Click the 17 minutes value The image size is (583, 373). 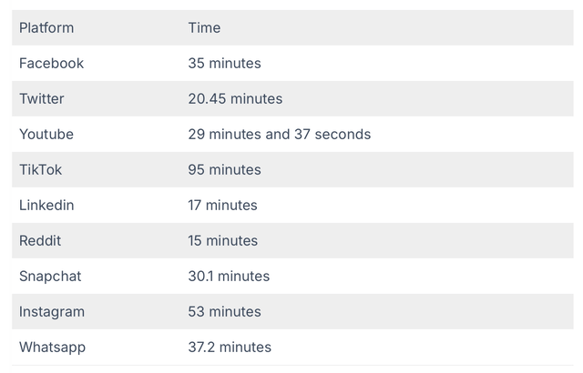point(222,206)
